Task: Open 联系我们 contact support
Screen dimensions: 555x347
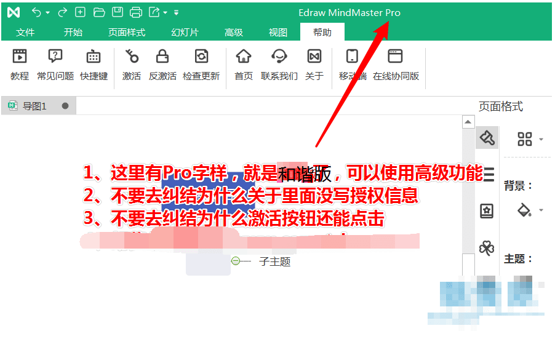Action: [279, 65]
